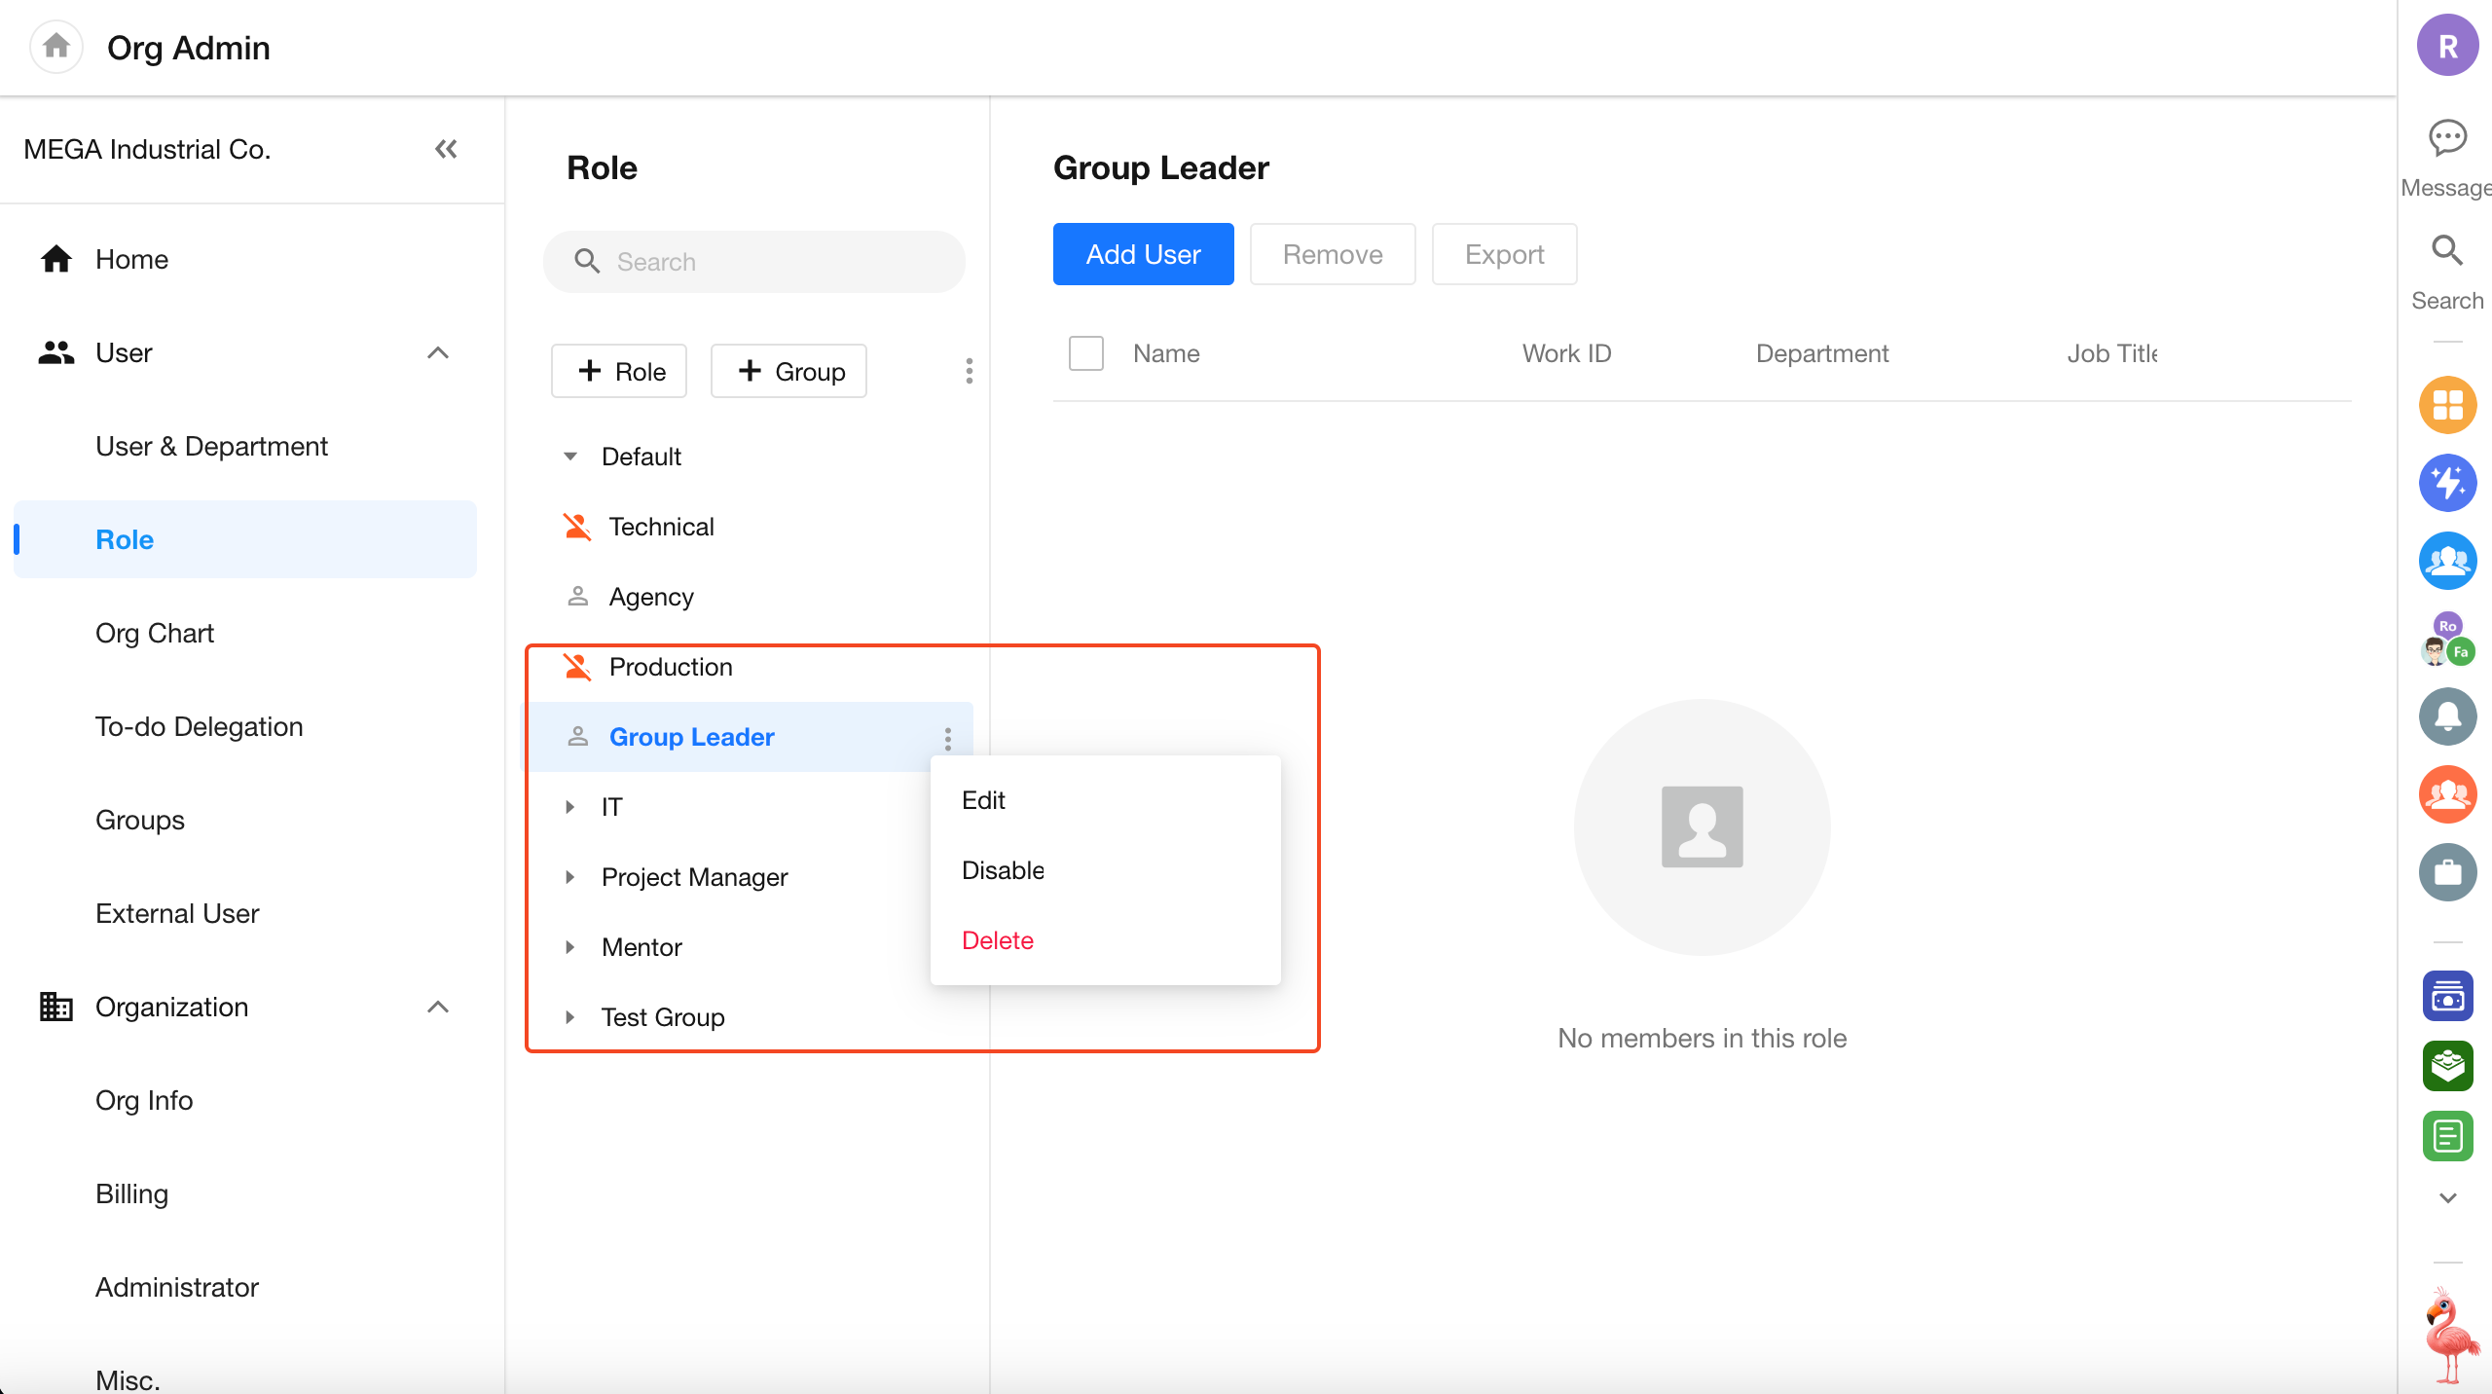Click the three-dot menu beside Group button
Screen dimensions: 2492x1394
(x=969, y=371)
